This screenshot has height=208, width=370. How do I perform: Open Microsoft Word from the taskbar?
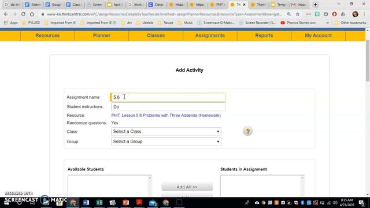pos(86,203)
